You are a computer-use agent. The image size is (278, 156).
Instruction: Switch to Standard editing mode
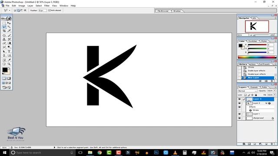pos(4,78)
